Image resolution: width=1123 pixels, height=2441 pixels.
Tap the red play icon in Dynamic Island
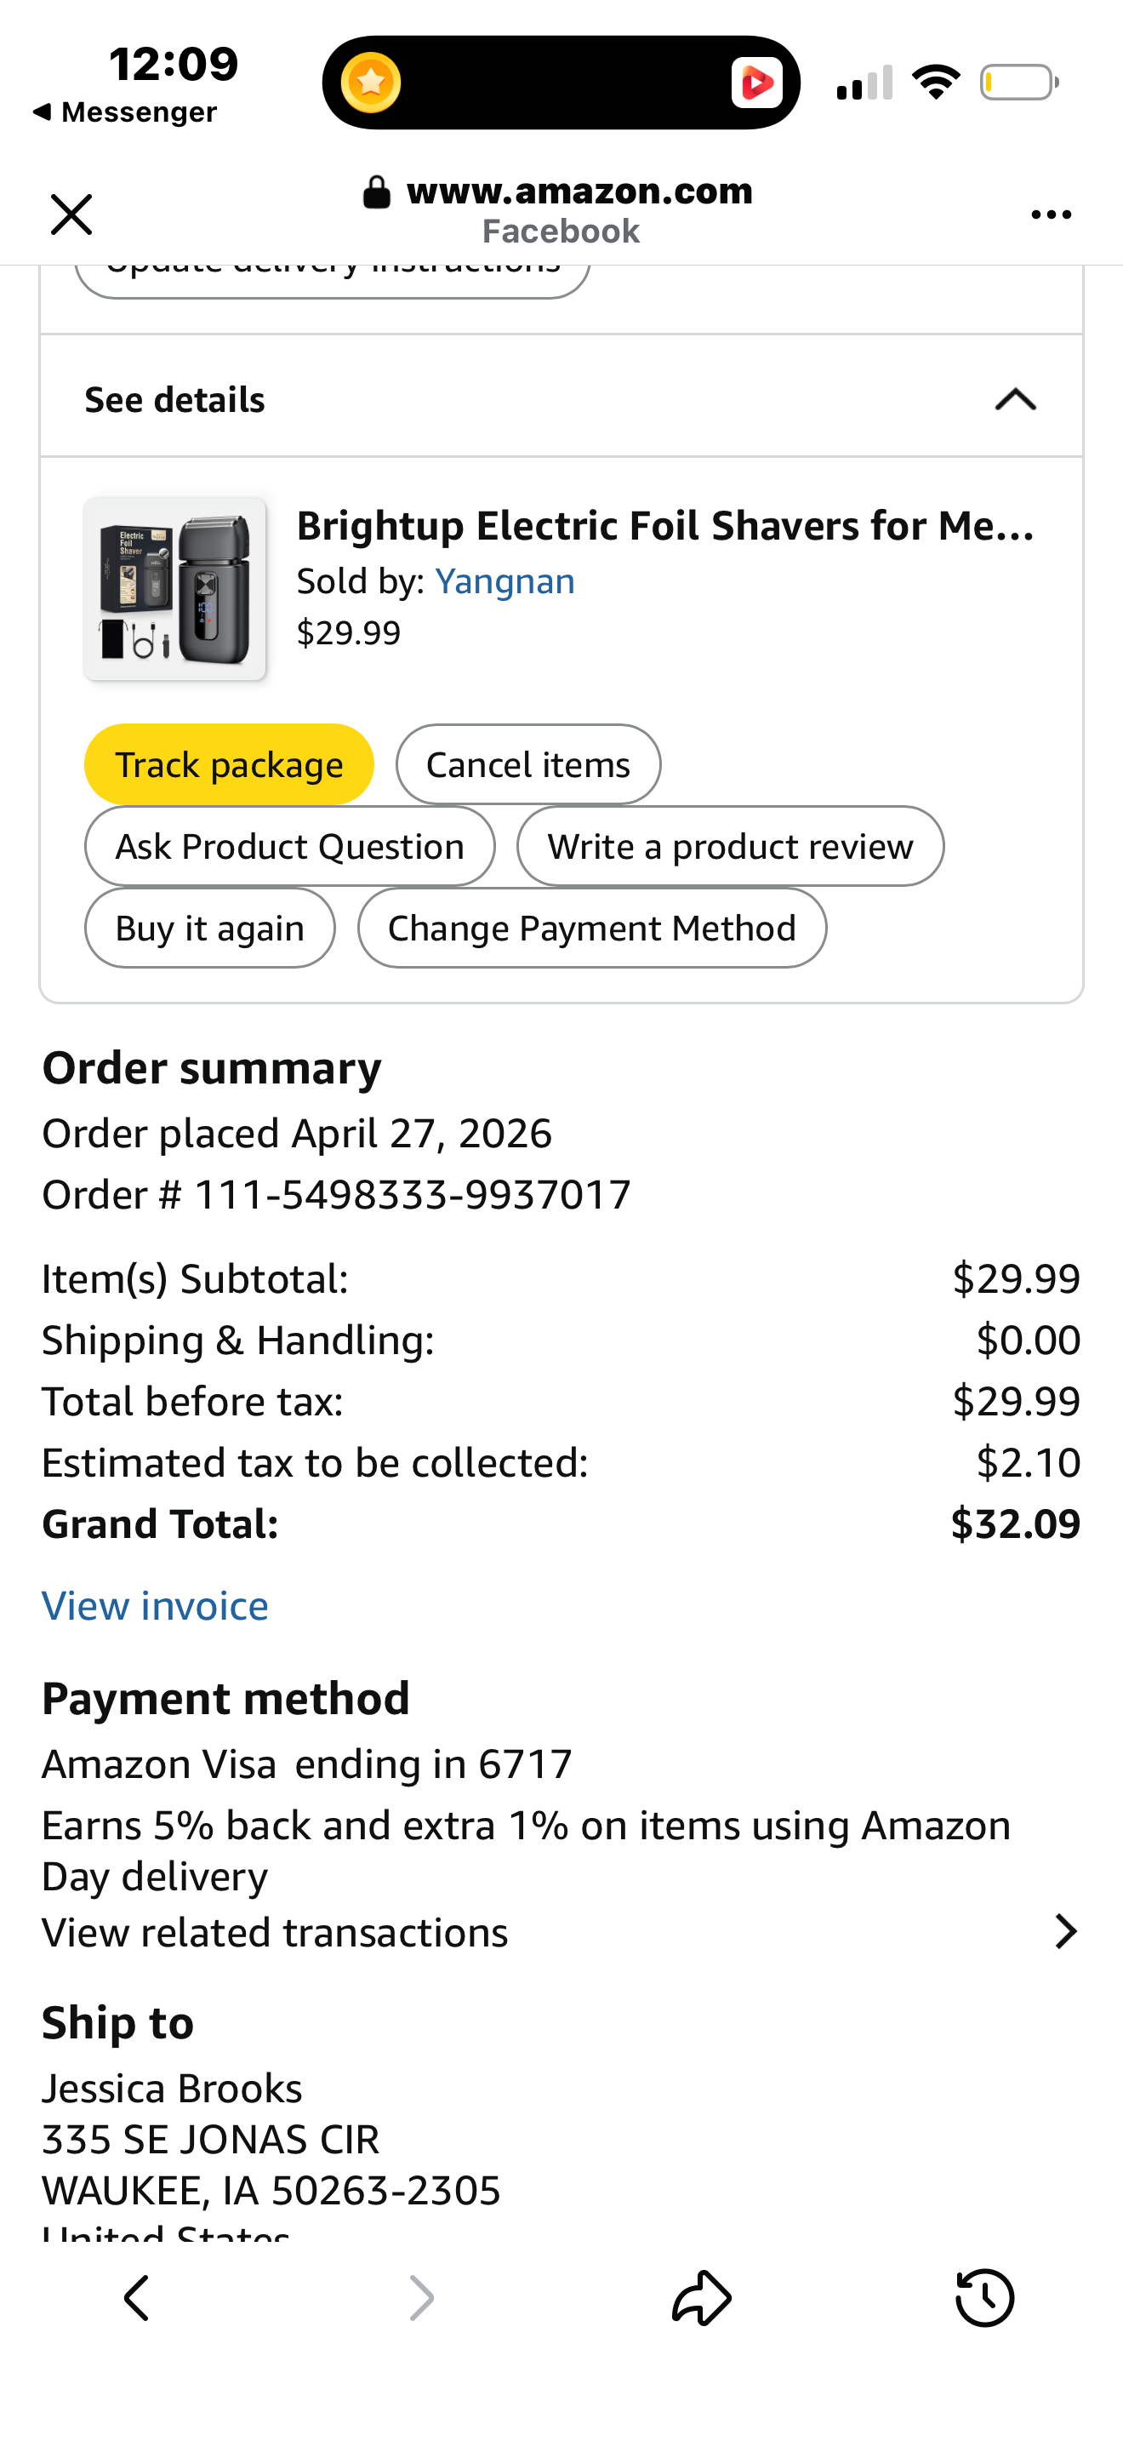(756, 83)
